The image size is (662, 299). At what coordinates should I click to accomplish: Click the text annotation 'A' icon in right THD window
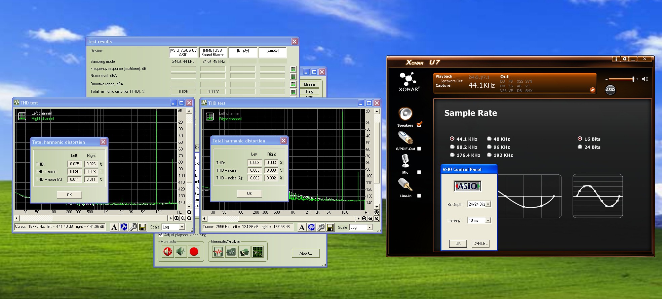pos(302,228)
